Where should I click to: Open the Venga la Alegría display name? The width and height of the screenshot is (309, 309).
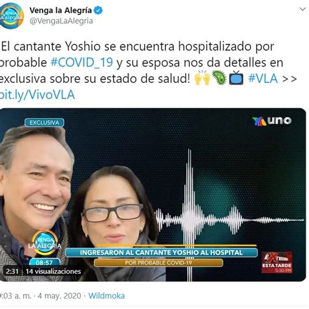click(61, 10)
